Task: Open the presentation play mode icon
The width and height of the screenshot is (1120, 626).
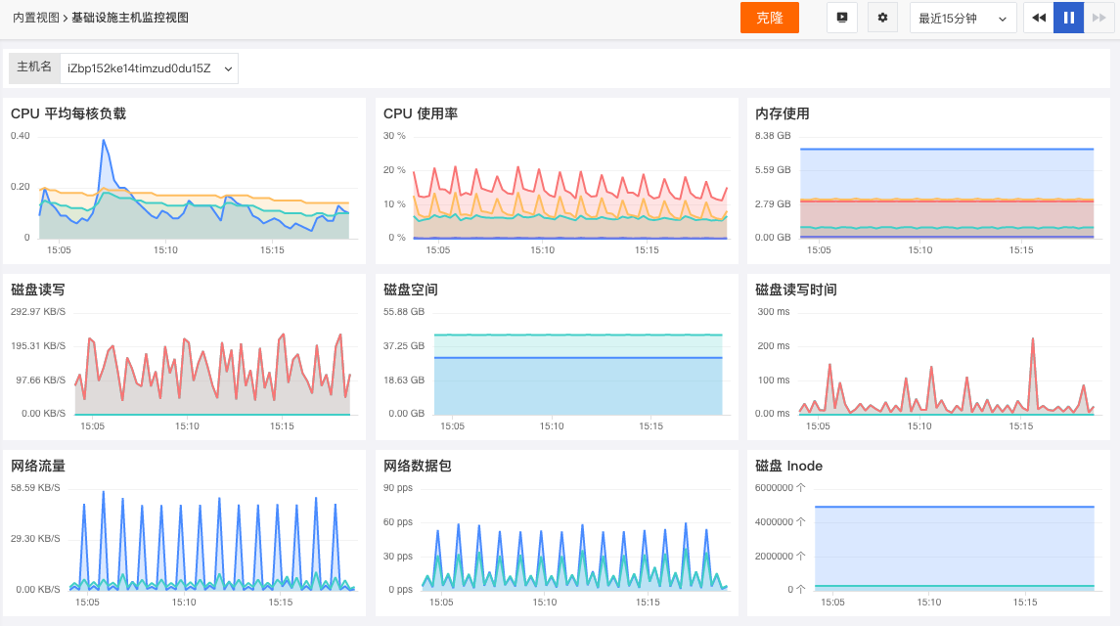Action: pyautogui.click(x=842, y=18)
